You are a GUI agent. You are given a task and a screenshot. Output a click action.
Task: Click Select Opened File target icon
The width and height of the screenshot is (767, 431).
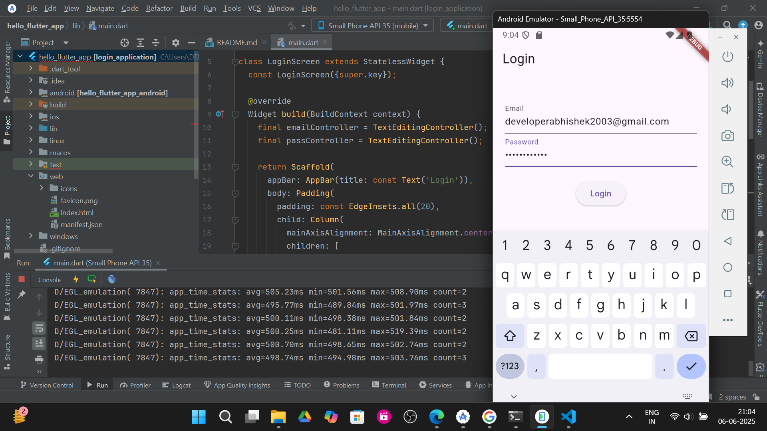pyautogui.click(x=125, y=43)
